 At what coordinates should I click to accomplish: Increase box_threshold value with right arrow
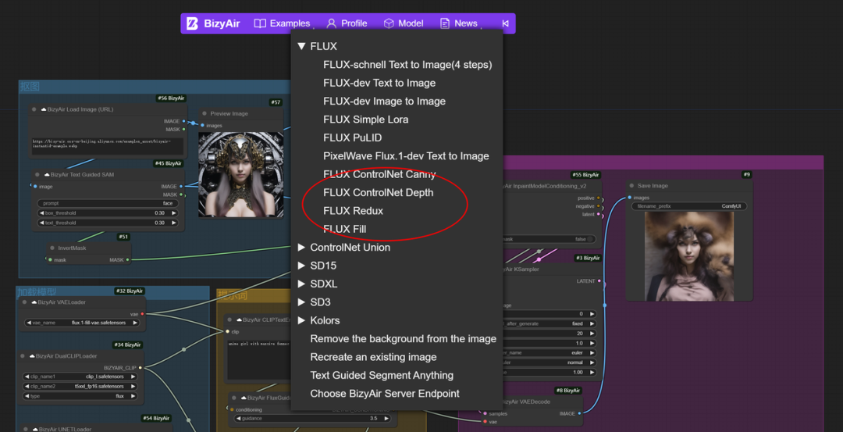tap(173, 213)
